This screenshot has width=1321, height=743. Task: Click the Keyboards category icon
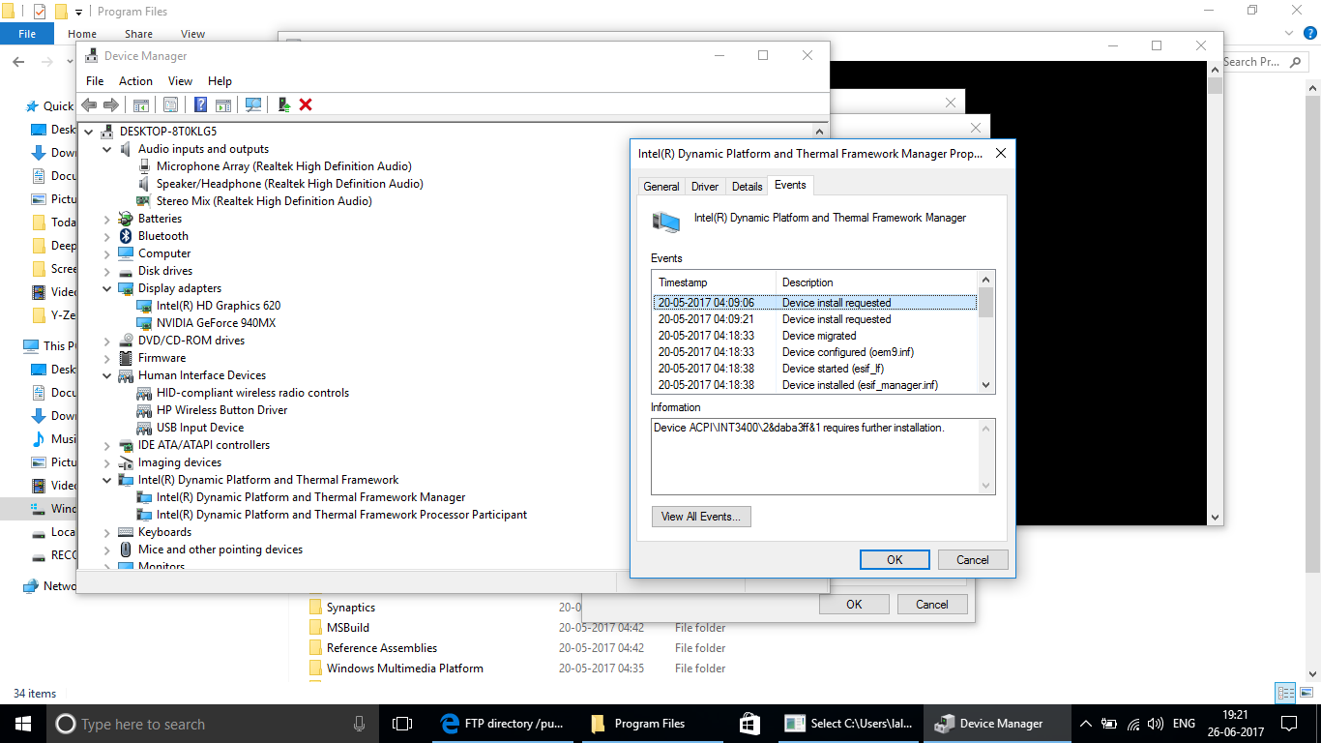coord(126,532)
